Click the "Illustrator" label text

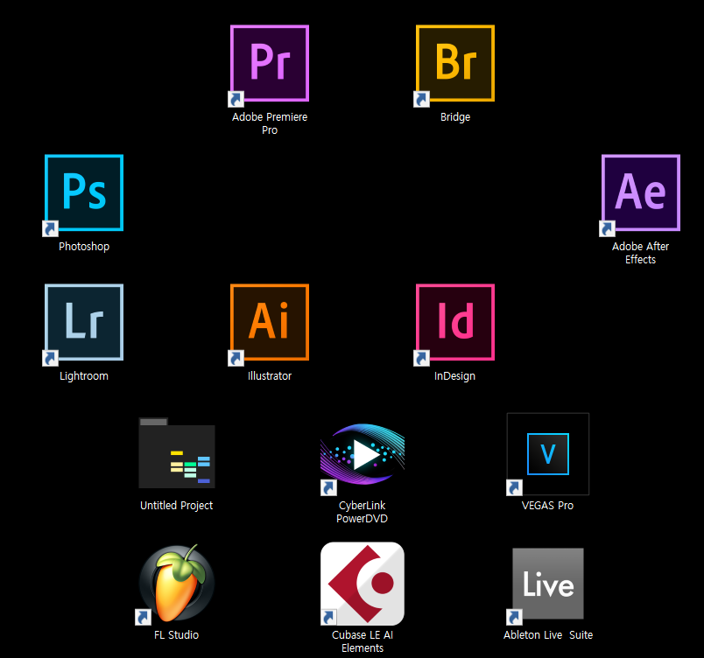tap(270, 376)
